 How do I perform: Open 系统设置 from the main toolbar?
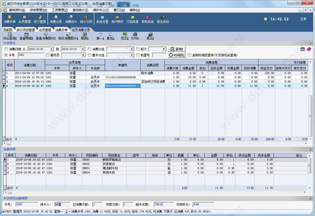coord(103,19)
